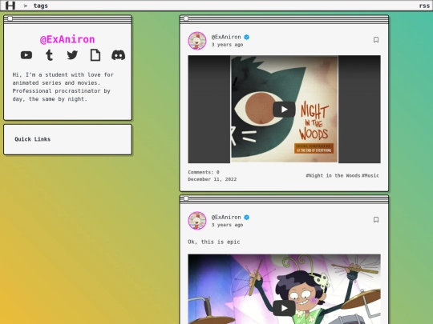Bookmark the Night in the Woods post

pyautogui.click(x=376, y=40)
